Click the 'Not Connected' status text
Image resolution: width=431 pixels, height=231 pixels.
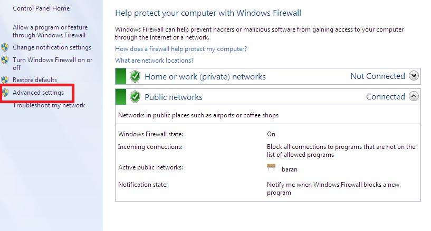tap(377, 76)
